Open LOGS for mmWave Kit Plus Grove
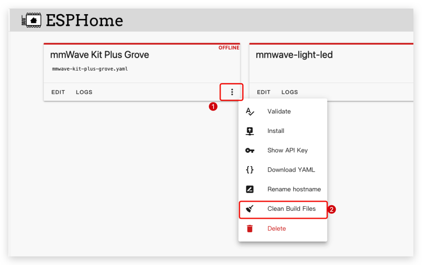This screenshot has width=422, height=265. 84,92
